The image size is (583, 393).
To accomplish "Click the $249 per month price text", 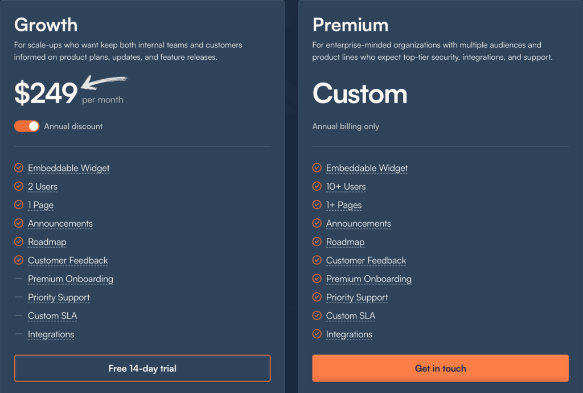I will point(46,92).
